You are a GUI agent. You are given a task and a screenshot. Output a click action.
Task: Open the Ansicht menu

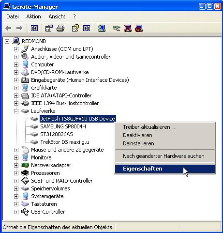coord(57,16)
